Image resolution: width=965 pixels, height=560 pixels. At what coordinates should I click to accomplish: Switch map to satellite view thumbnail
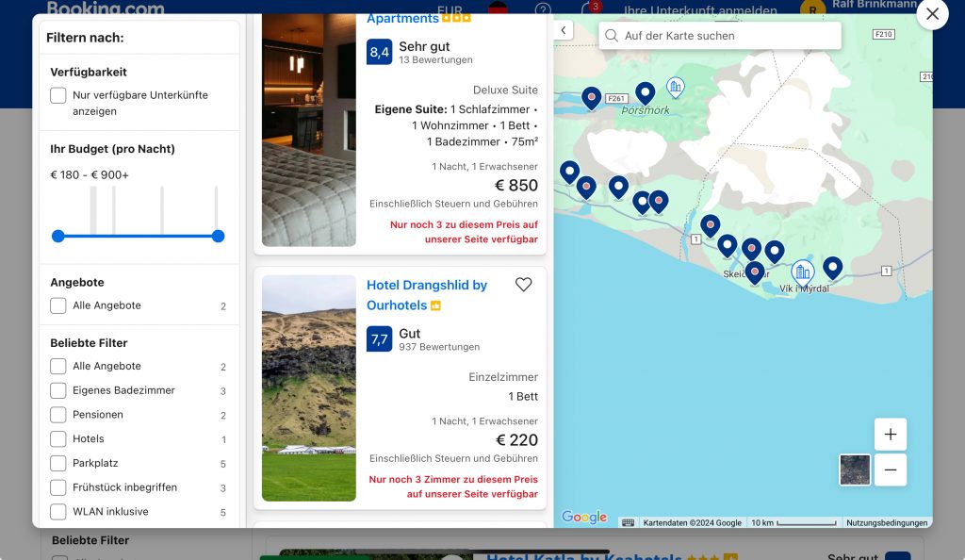click(x=855, y=469)
